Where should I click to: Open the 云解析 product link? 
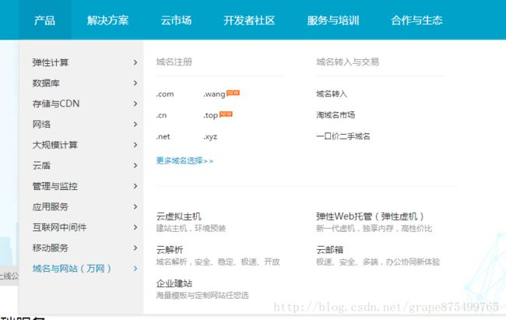(170, 250)
